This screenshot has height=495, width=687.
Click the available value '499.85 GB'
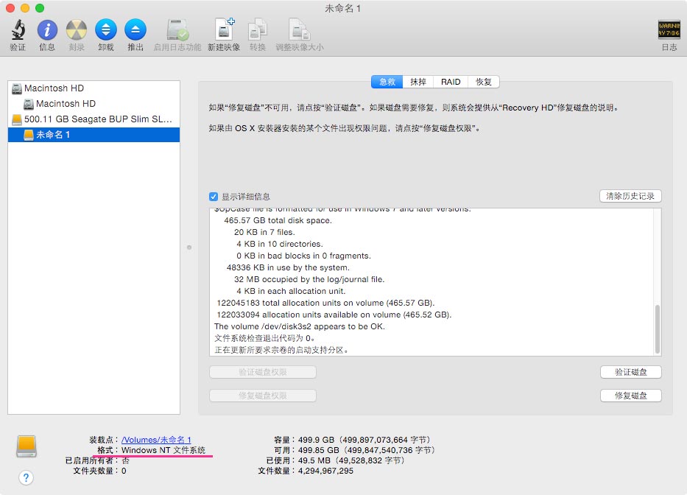click(319, 450)
